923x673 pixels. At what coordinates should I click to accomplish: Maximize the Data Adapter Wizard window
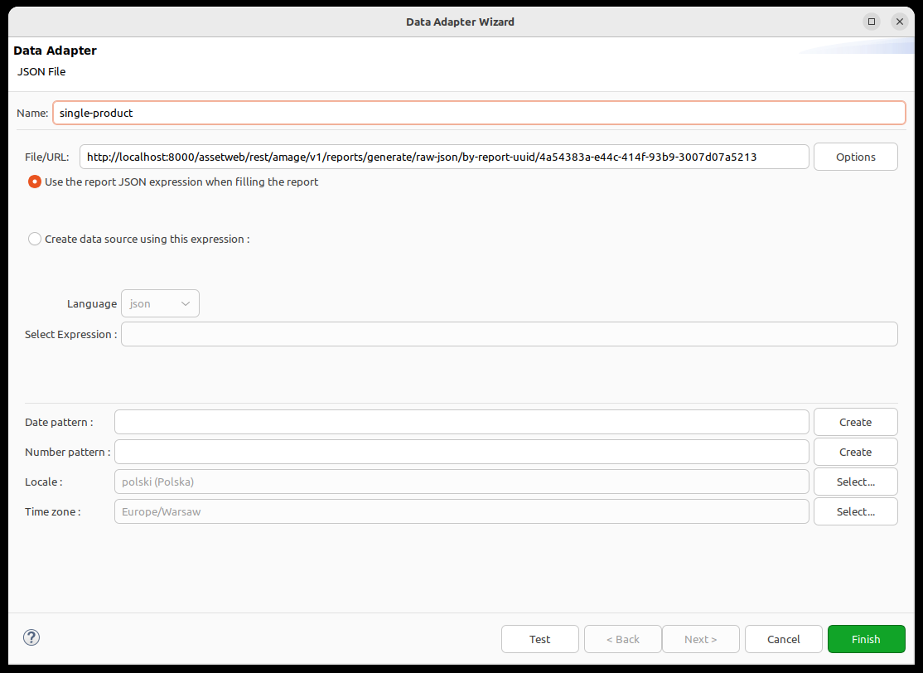click(x=871, y=22)
